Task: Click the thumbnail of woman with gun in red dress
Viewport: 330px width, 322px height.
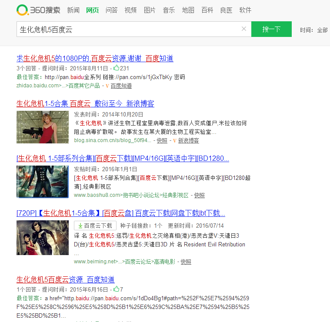Action: click(43, 127)
